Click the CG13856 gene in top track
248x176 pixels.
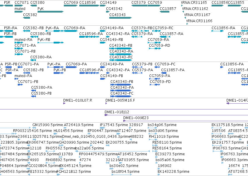[x=218, y=6]
